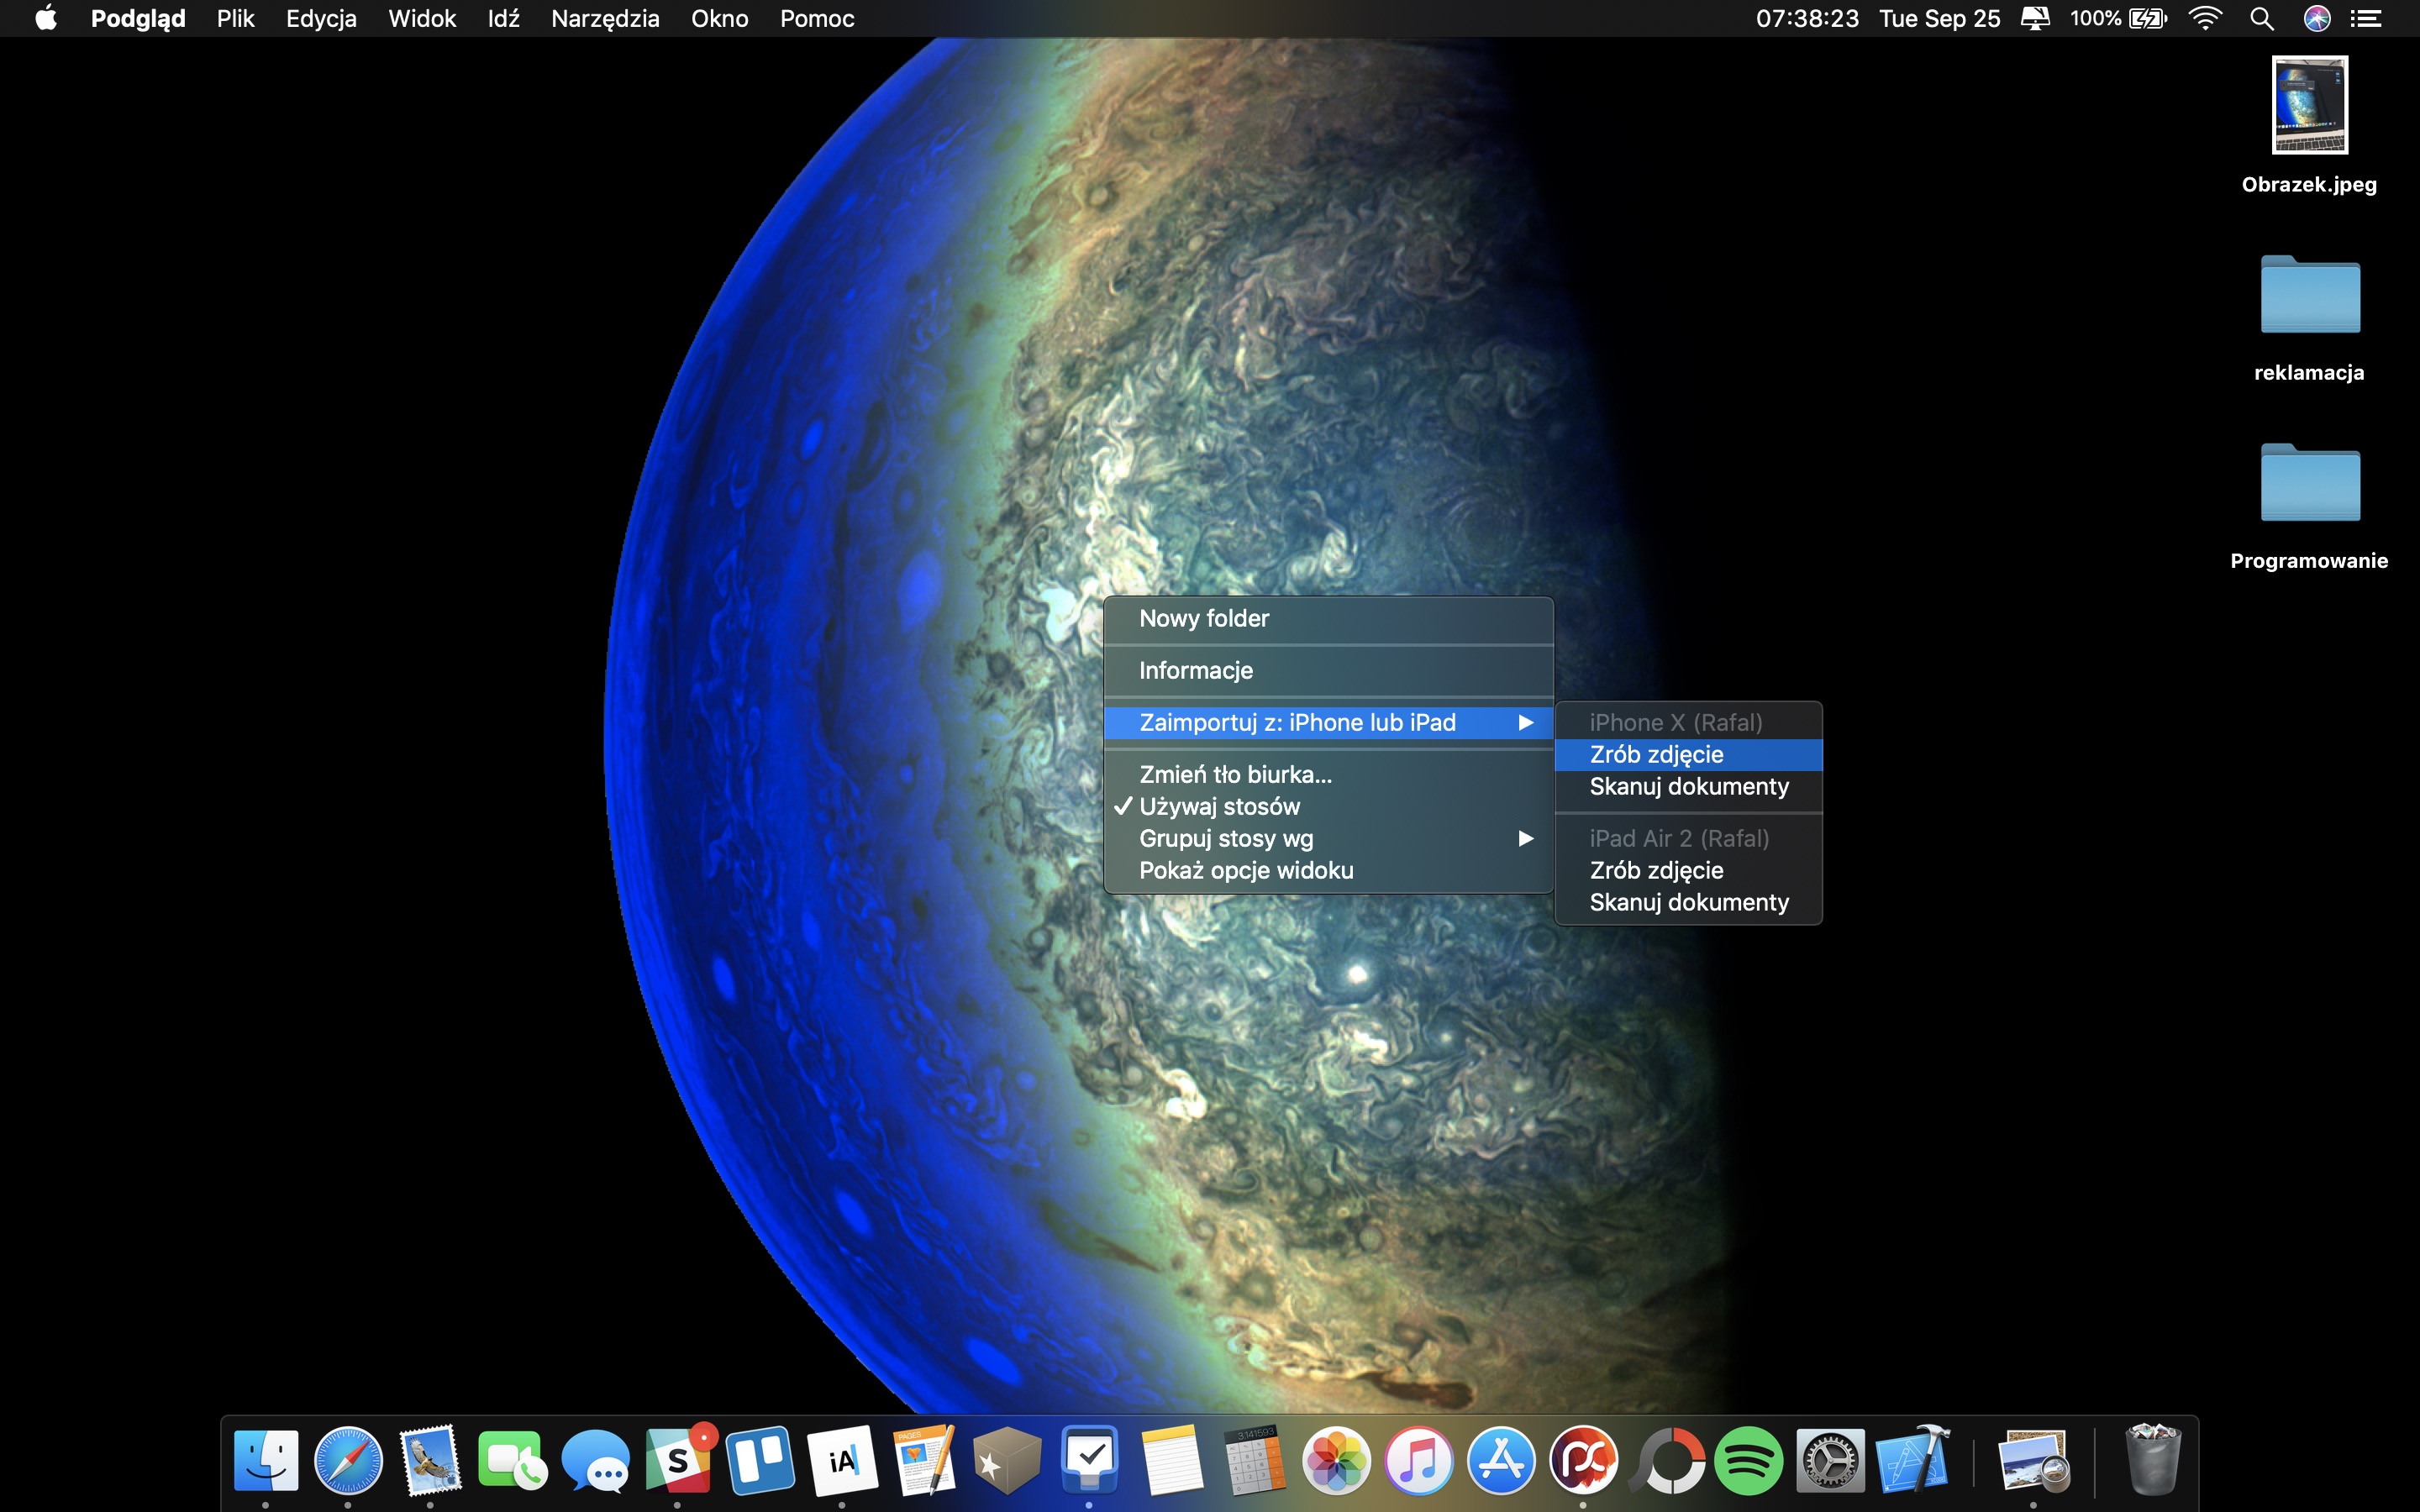Open System Preferences from the Dock
Viewport: 2420px width, 1512px height.
click(x=1830, y=1461)
